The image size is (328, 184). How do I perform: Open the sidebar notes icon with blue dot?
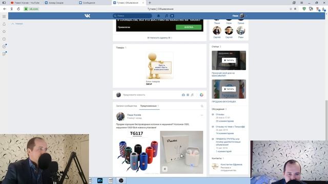[4, 54]
